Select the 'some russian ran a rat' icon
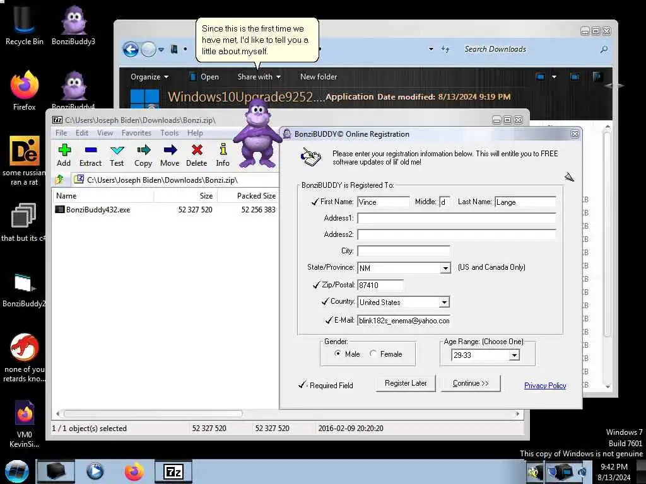Viewport: 646px width, 484px height. (x=25, y=161)
